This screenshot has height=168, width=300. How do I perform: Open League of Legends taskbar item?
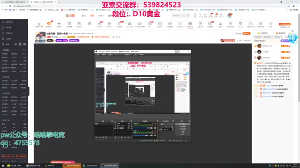[x=72, y=165]
